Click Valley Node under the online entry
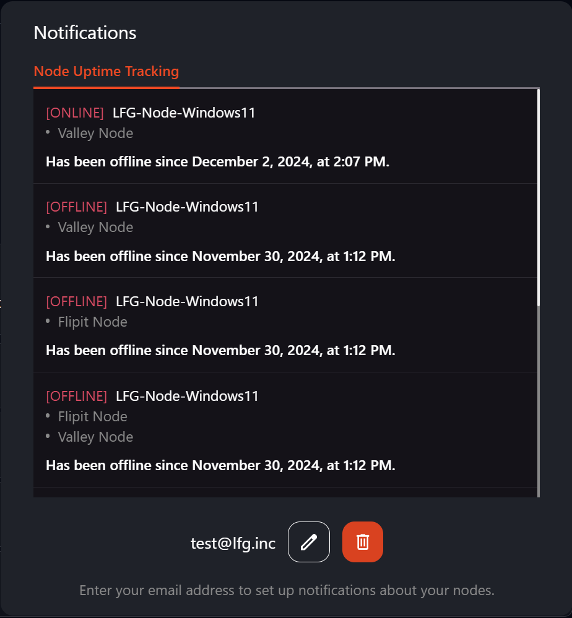572x618 pixels. (x=95, y=133)
